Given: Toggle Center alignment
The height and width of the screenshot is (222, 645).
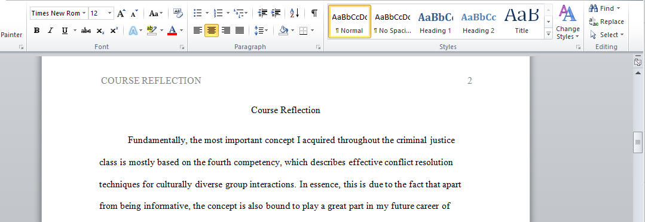Looking at the screenshot, I should click(x=212, y=31).
